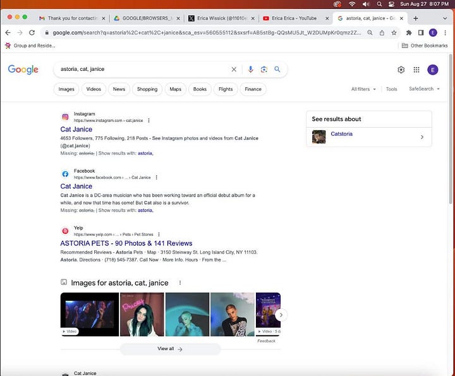Viewport: 455px width, 376px height.
Task: Reload the current page
Action: tap(32, 33)
